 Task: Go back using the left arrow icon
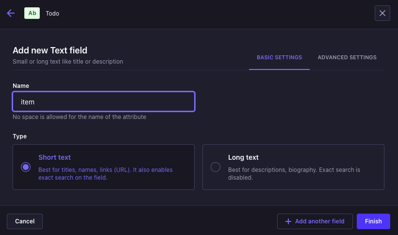pyautogui.click(x=11, y=13)
